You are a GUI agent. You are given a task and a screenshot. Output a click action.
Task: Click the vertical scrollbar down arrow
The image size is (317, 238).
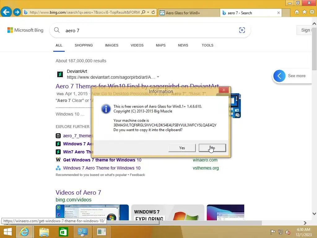coord(314,214)
